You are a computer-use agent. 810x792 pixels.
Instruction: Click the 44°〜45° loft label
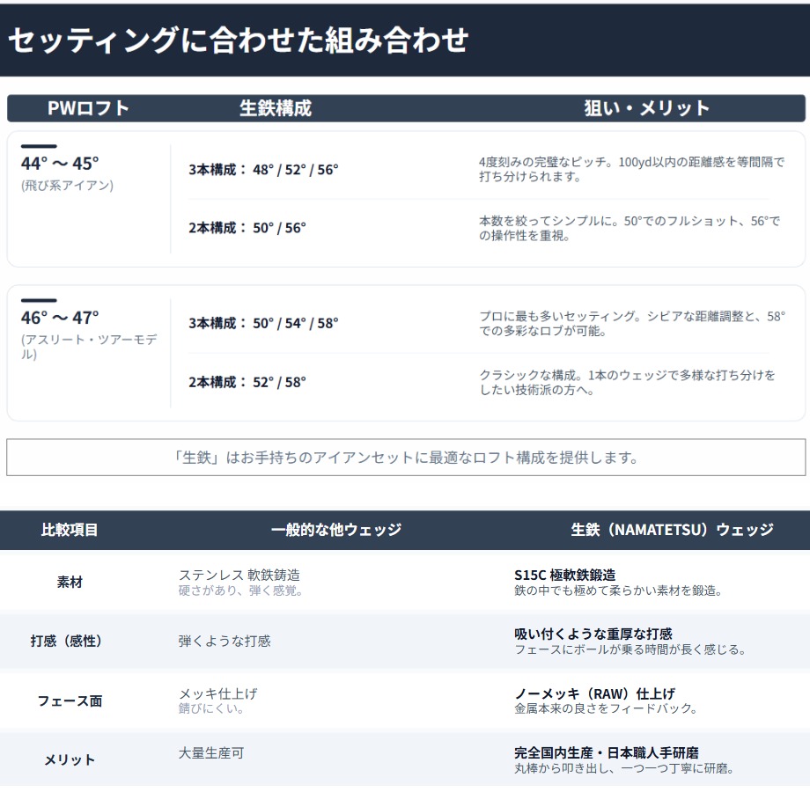tap(60, 164)
